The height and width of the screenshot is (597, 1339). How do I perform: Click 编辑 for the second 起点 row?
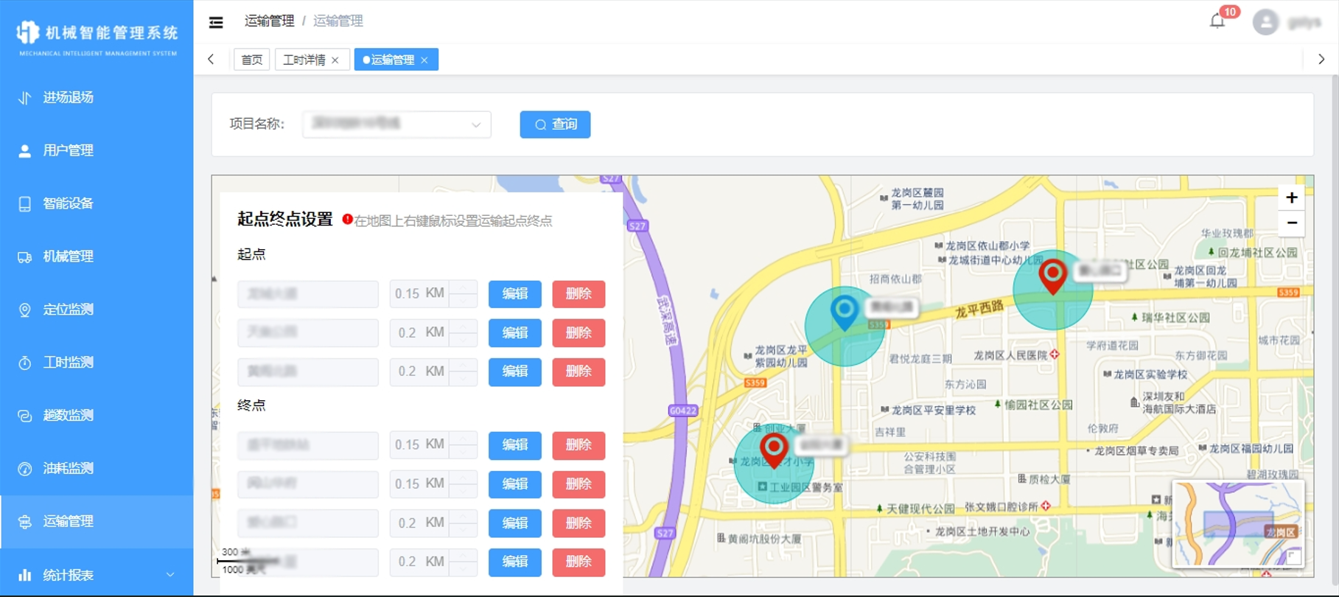click(x=515, y=333)
